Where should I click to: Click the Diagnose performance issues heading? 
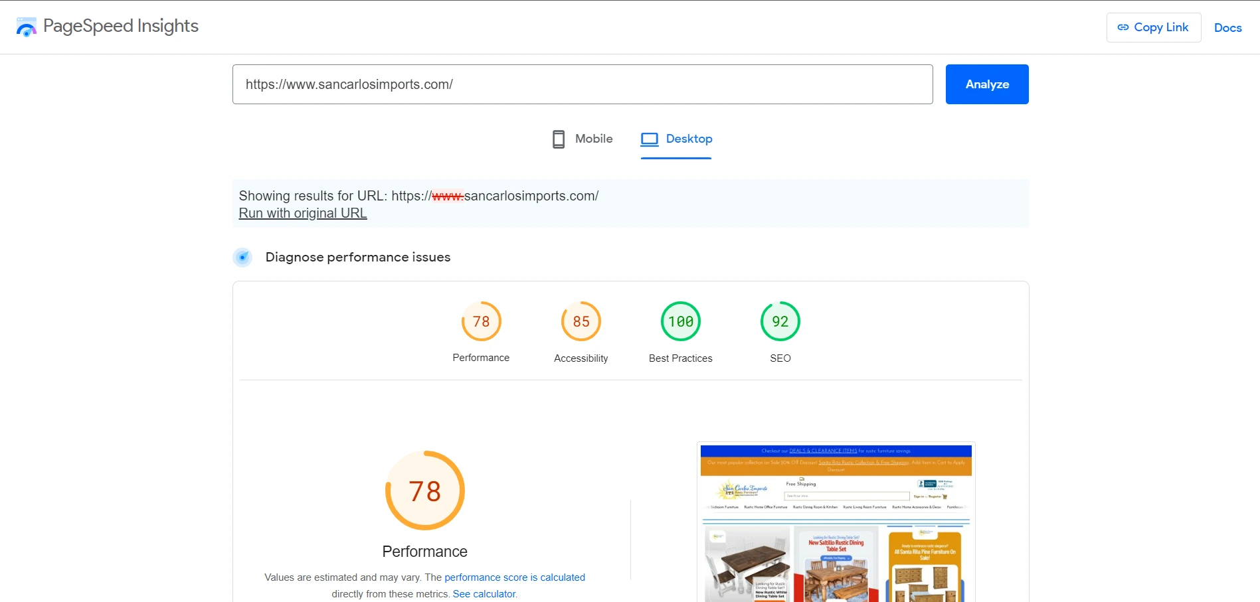(x=358, y=257)
